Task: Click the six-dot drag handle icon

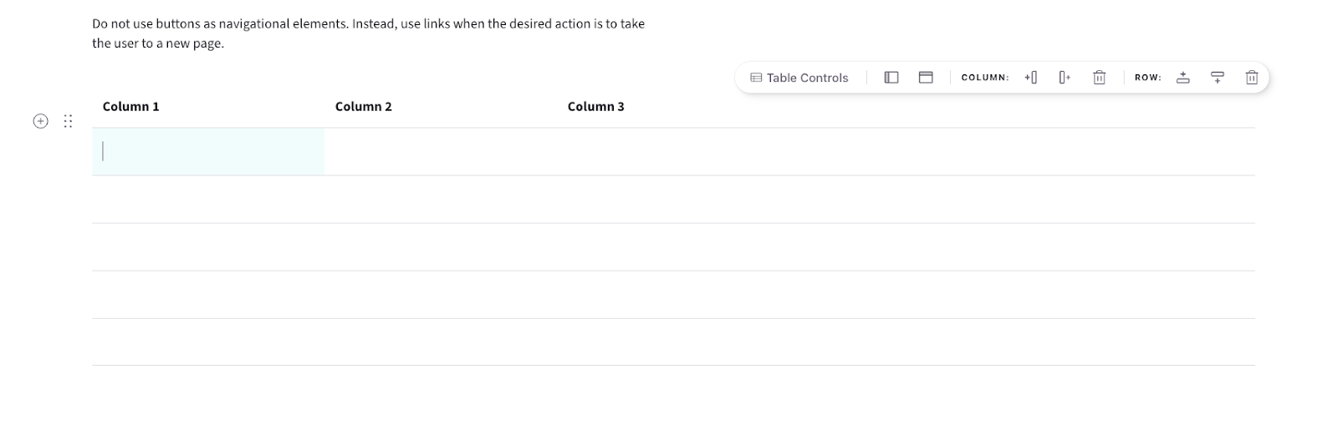Action: tap(68, 121)
